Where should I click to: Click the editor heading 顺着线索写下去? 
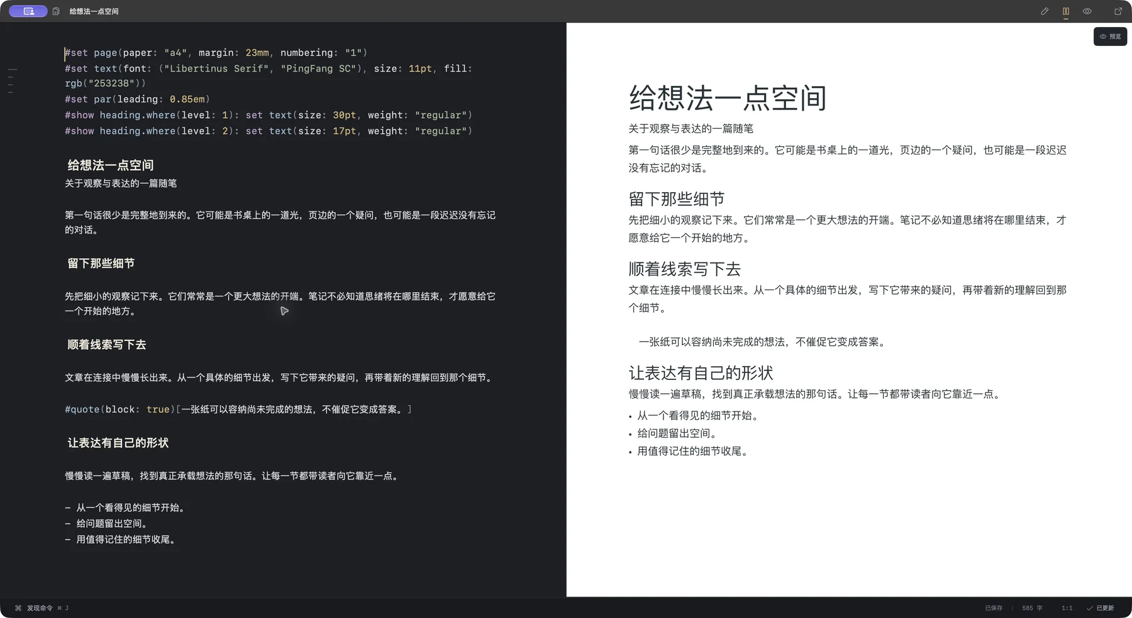tap(107, 344)
